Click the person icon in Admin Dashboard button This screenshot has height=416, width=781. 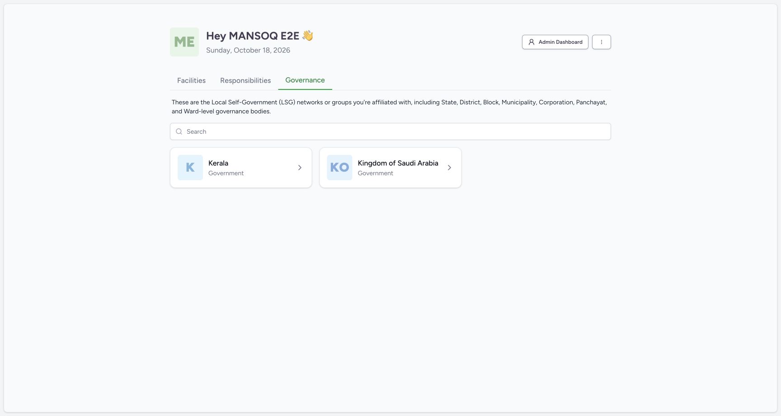pos(532,42)
